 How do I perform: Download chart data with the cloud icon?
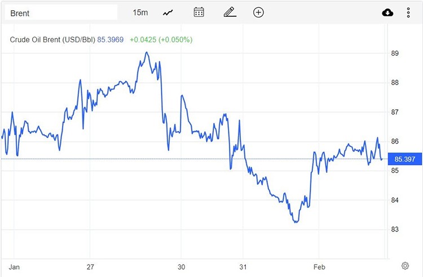387,12
